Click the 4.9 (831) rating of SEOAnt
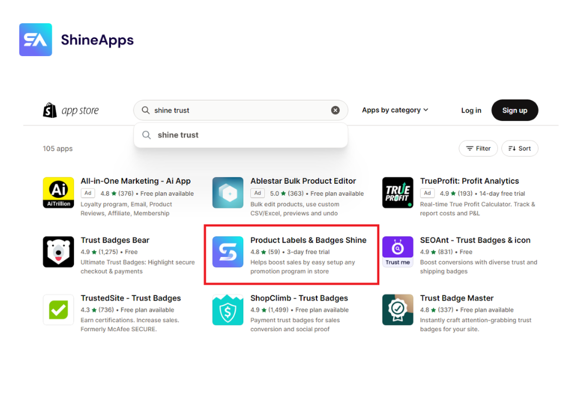Image resolution: width=582 pixels, height=397 pixels. (436, 252)
